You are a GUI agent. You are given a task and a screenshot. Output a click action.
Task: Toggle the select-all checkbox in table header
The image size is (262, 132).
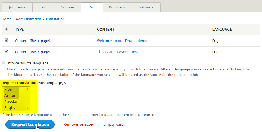(7, 29)
